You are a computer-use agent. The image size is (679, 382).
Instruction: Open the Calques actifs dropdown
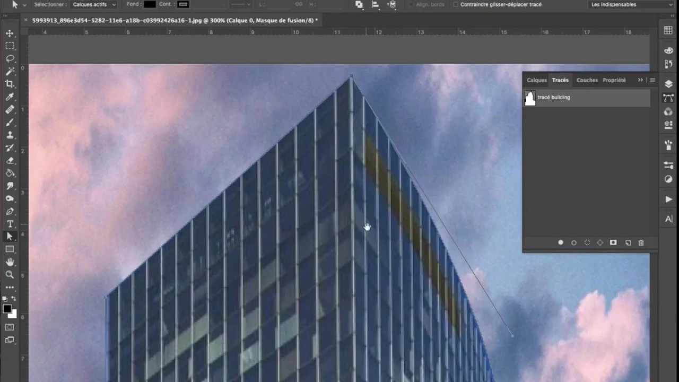94,4
